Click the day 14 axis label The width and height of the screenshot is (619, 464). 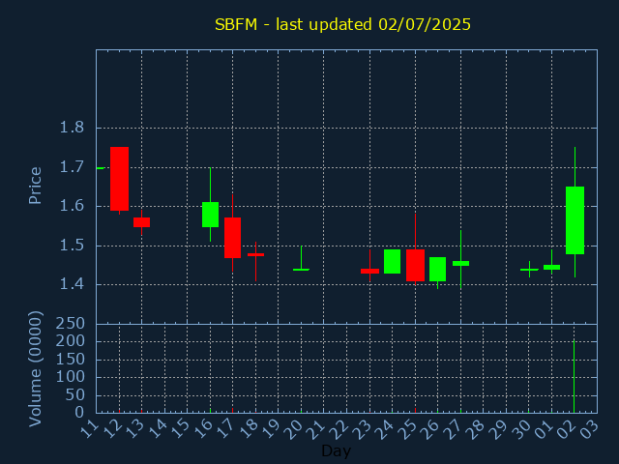click(x=158, y=428)
